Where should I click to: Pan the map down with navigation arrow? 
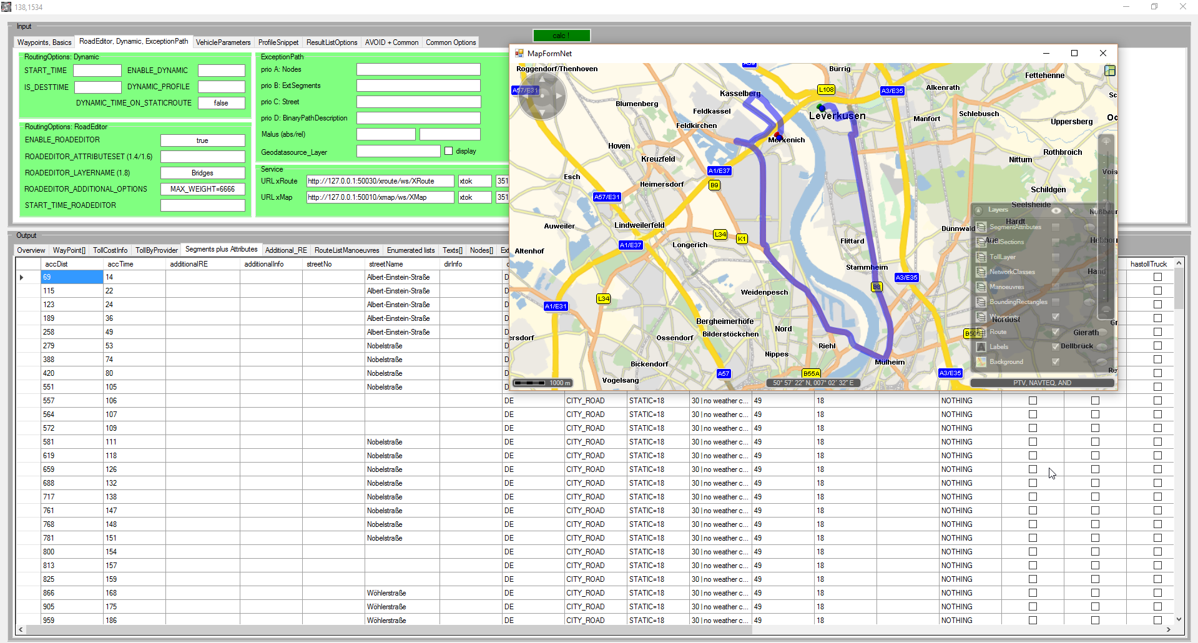(542, 114)
